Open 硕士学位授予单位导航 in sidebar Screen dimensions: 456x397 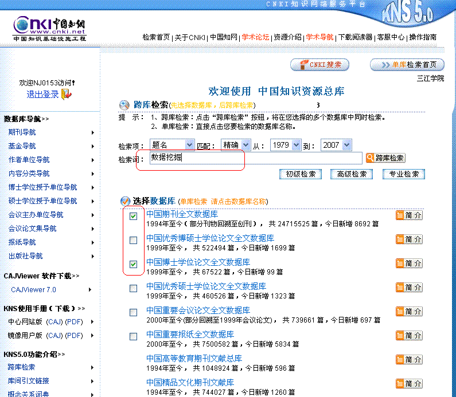[x=43, y=201]
